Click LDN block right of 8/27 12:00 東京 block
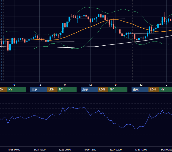172x152 pixels. tap(154, 89)
